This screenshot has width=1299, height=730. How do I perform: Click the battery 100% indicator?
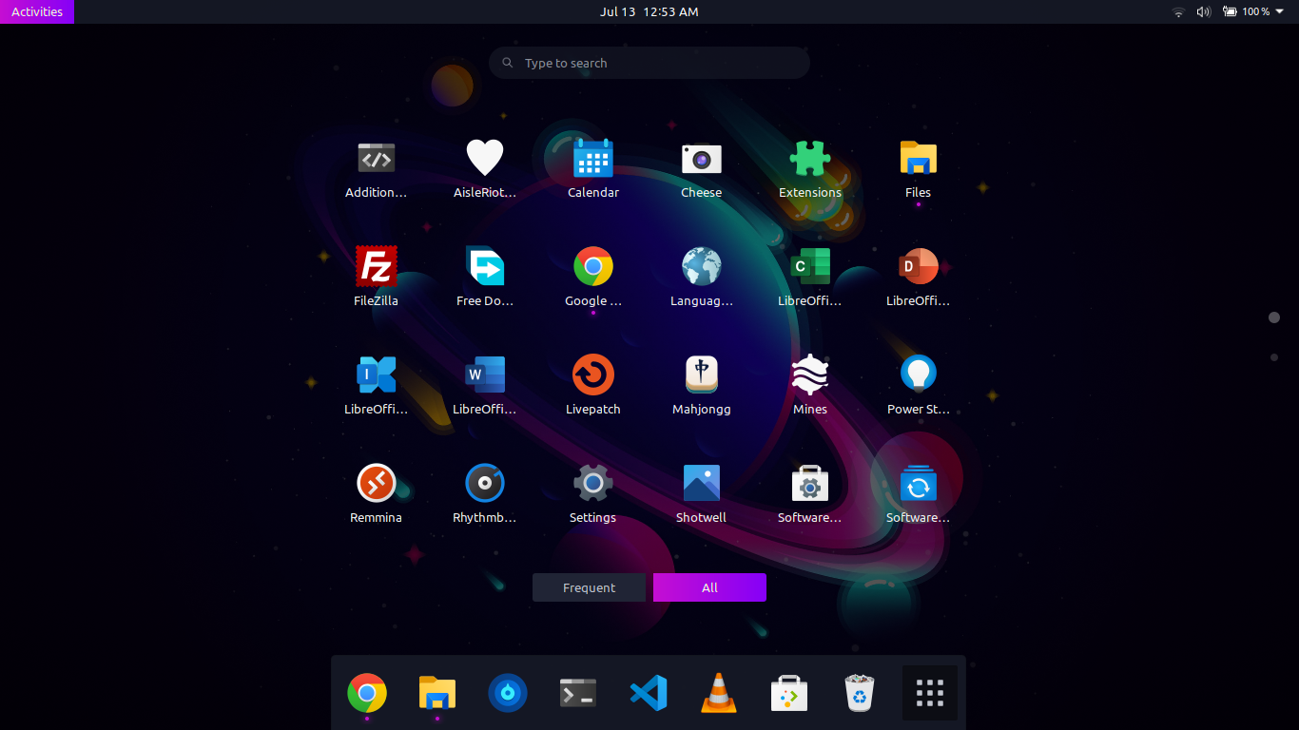1246,11
